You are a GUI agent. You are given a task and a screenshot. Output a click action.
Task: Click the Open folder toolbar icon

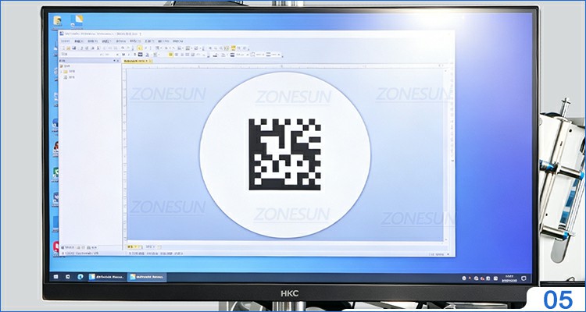coord(69,48)
